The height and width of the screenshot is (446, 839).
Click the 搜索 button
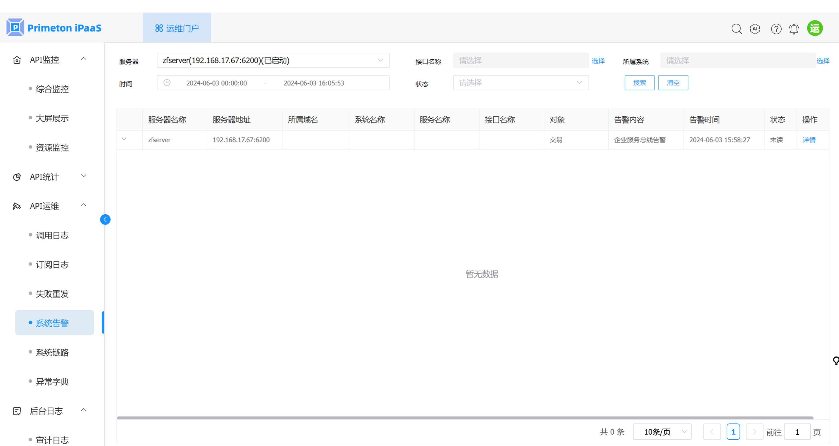[639, 83]
